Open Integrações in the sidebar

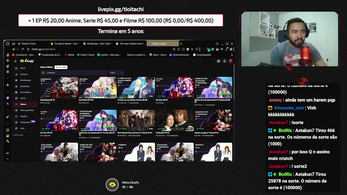(x=25, y=122)
